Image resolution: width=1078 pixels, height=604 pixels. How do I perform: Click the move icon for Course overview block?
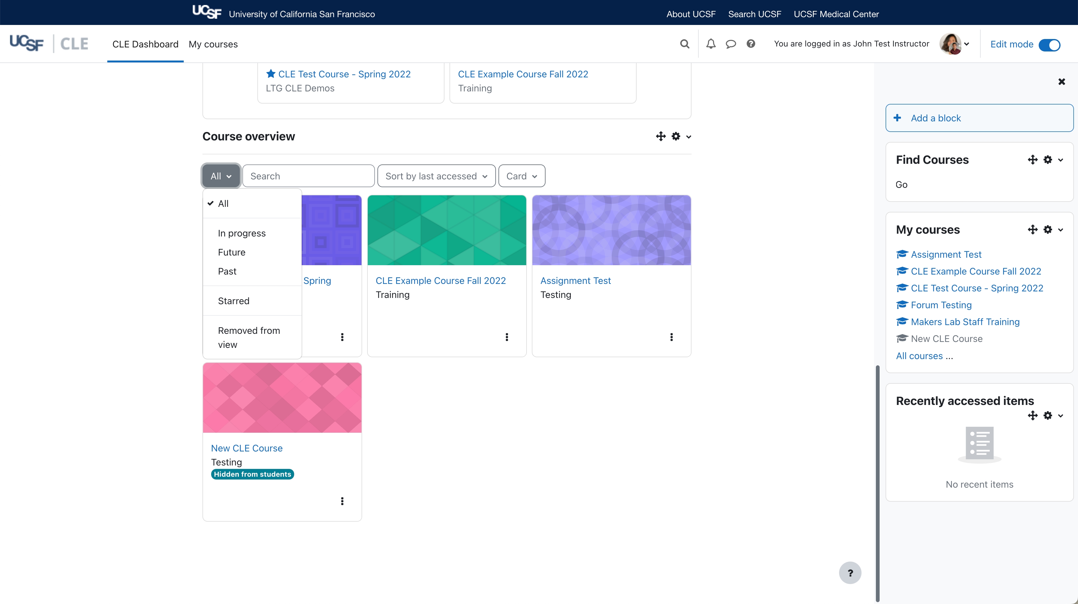click(661, 136)
